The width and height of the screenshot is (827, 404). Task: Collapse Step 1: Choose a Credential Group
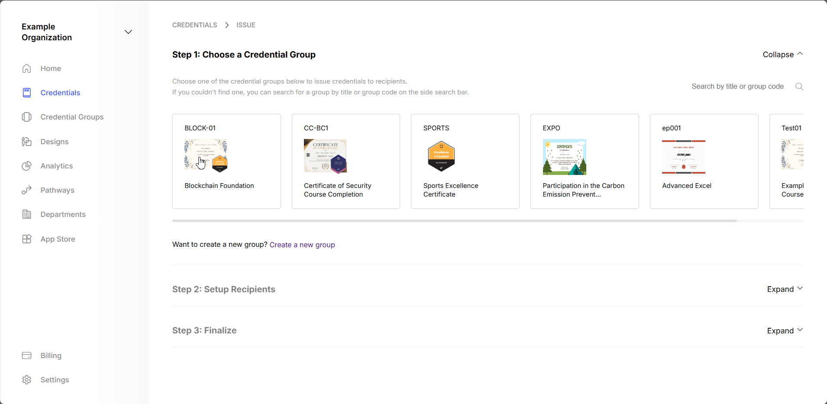click(x=782, y=54)
